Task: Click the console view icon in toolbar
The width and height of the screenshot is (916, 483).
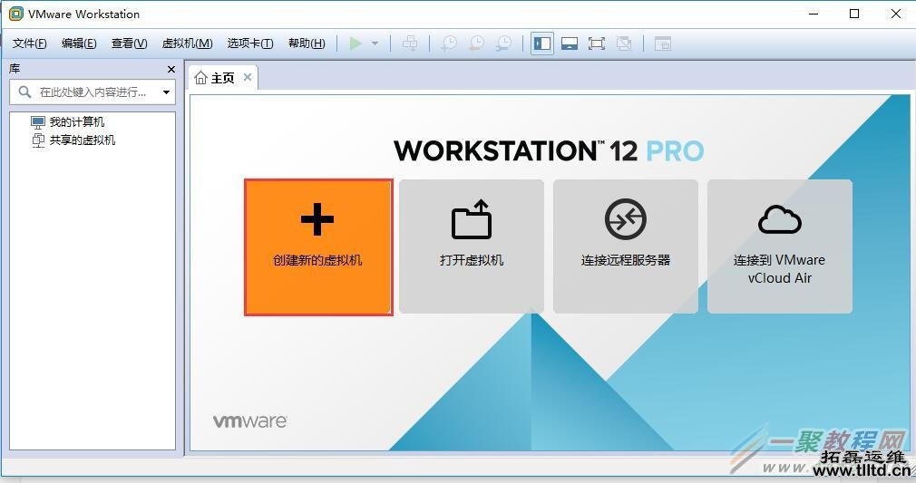Action: 662,43
